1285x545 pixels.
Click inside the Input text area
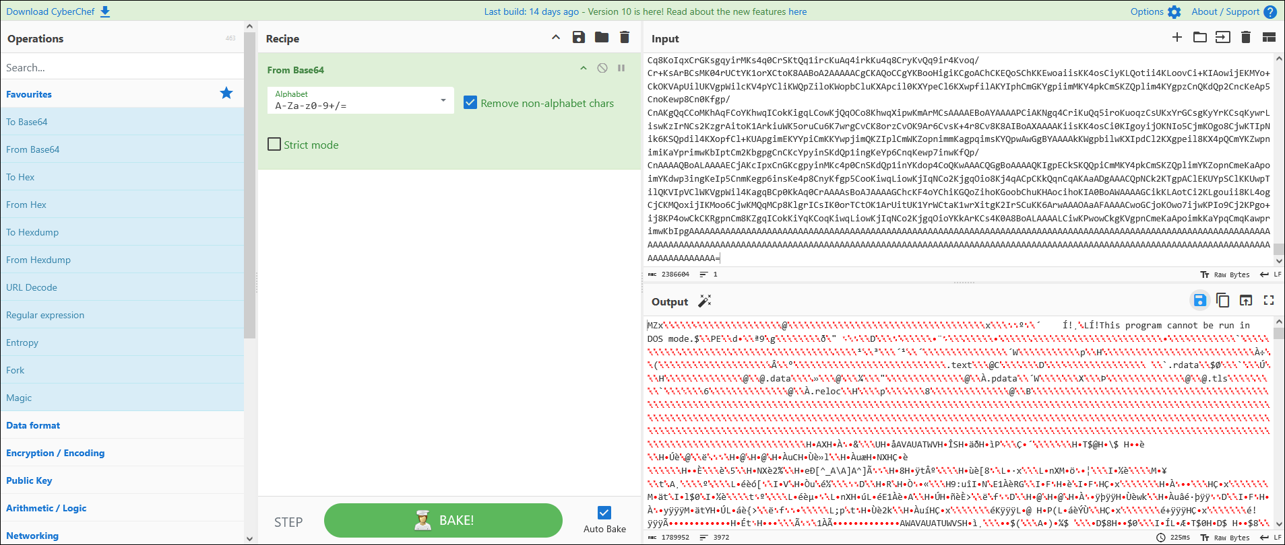coord(958,159)
